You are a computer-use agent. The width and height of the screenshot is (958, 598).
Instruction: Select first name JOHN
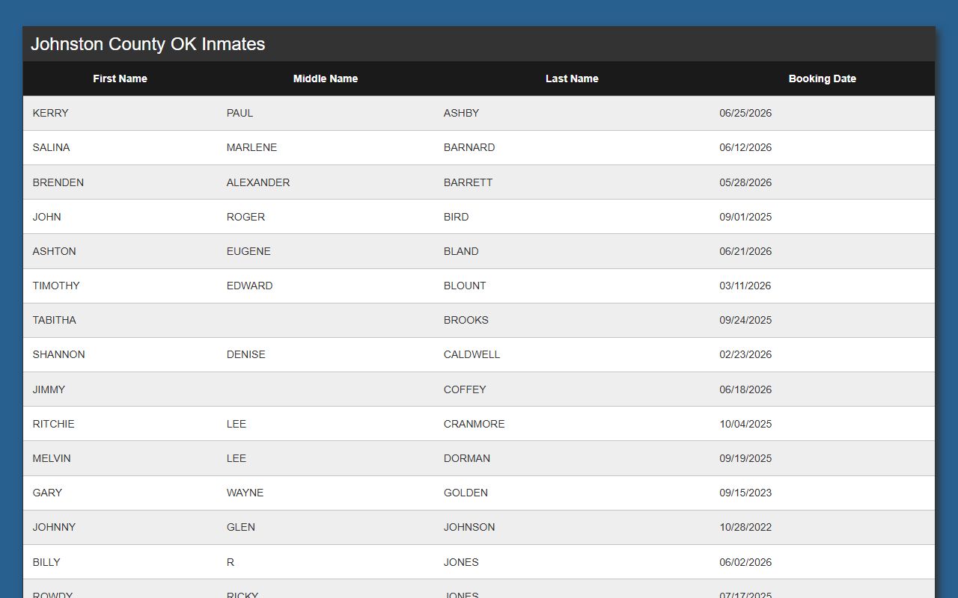coord(47,217)
